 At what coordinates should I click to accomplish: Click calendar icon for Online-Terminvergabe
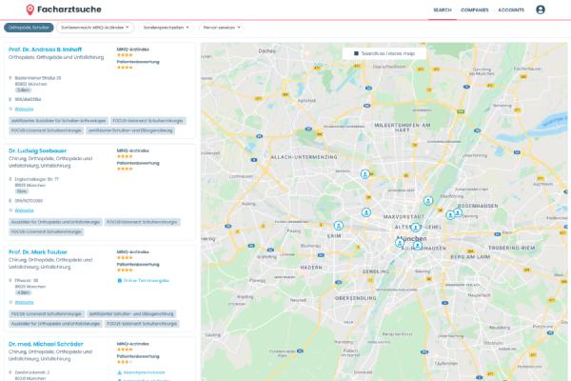click(x=120, y=281)
